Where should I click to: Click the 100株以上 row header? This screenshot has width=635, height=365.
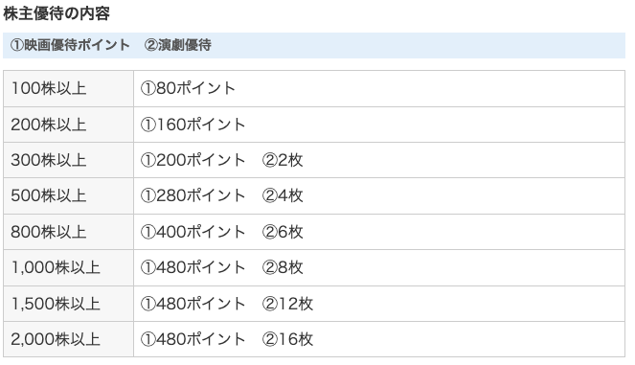point(68,88)
